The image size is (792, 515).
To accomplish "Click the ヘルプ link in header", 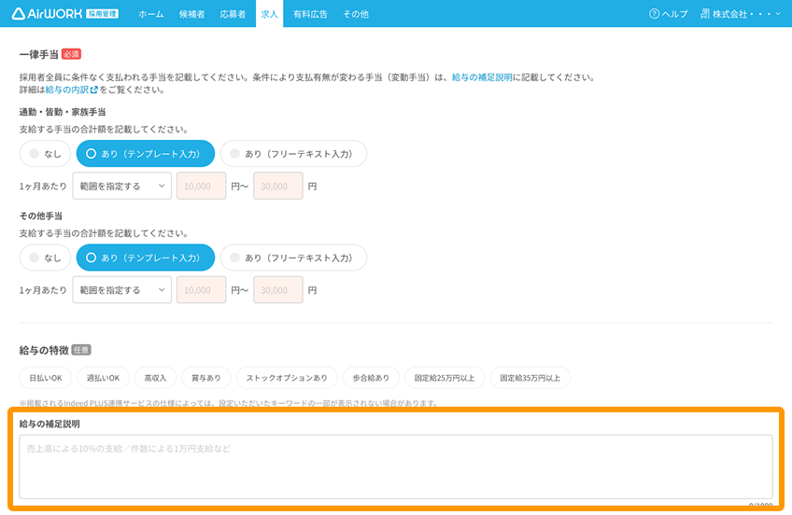I will pyautogui.click(x=675, y=14).
